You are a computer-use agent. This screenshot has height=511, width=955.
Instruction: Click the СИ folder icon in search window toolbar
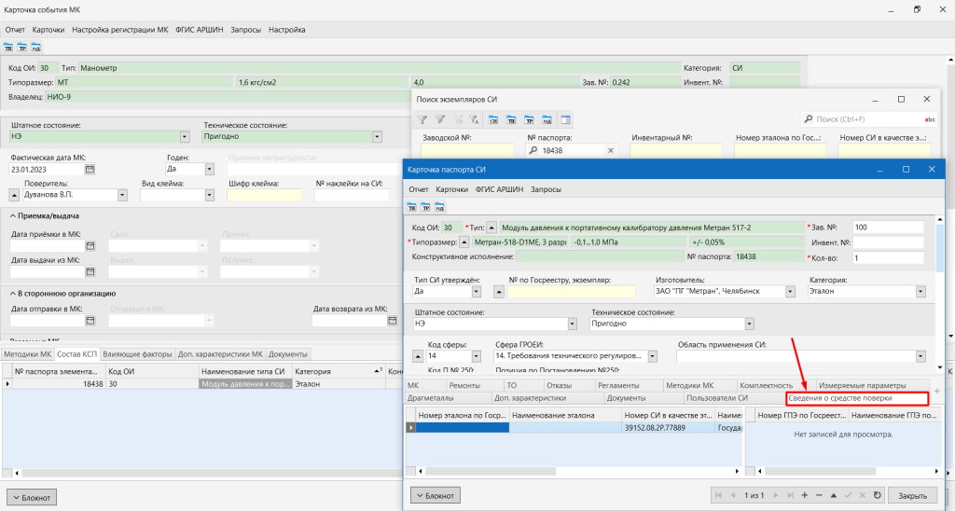[493, 120]
